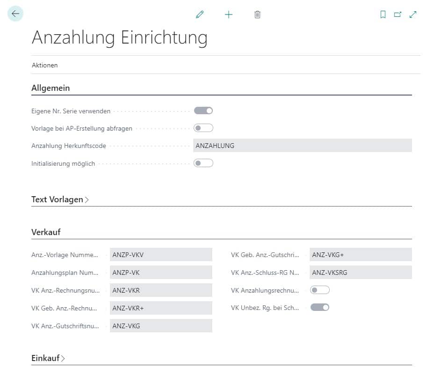Expand the Text Vorlagen section
427x376 pixels.
(60, 199)
